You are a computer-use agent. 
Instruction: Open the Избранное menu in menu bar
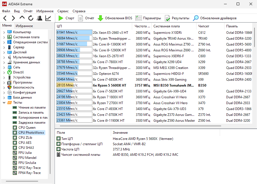click(45, 11)
